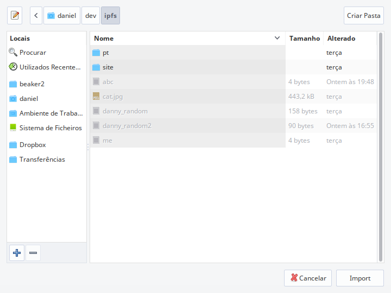The image size is (391, 293).
Task: Click the desktop folder icon in sidebar
Action: (x=13, y=113)
